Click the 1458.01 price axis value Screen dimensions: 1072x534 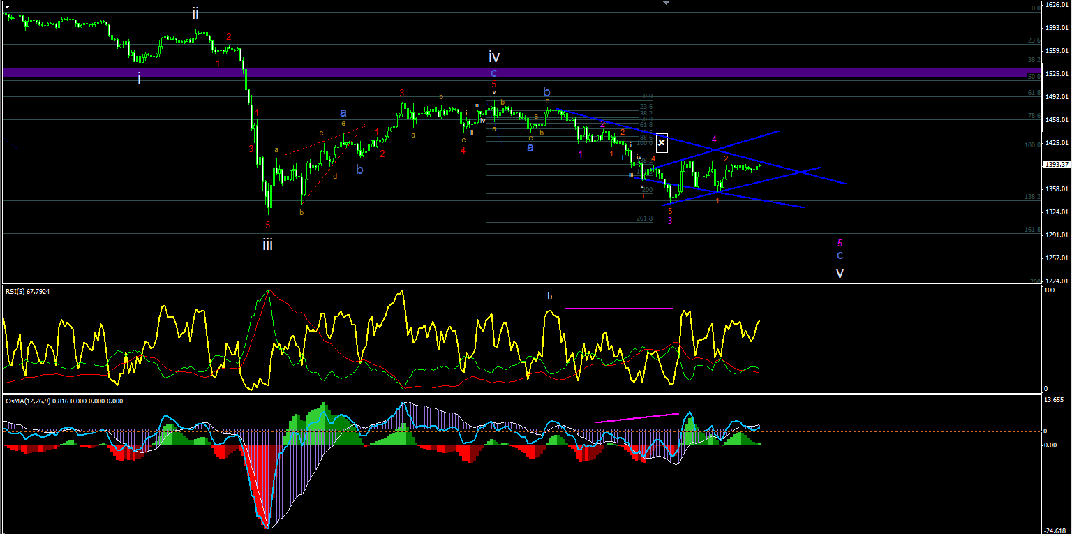point(1057,120)
